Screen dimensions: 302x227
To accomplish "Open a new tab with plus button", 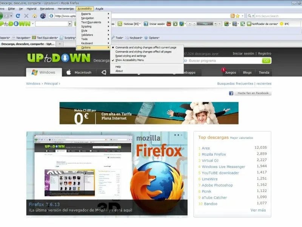I will (x=60, y=44).
